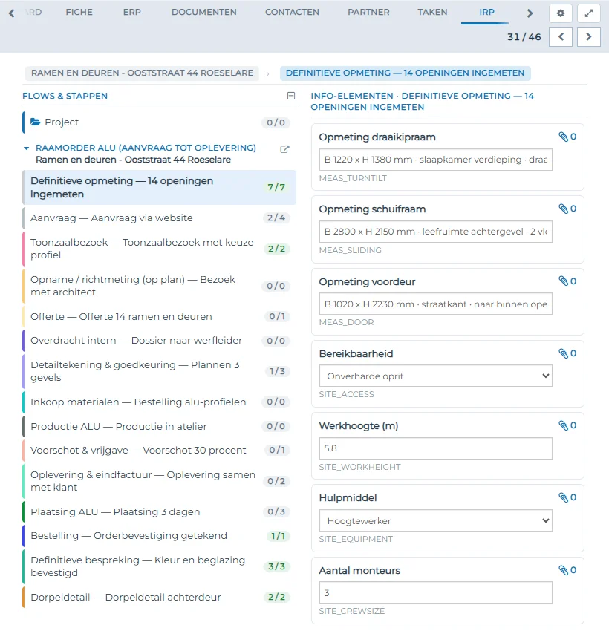Select step Definitieve bespreking — Kleur en beglazing

tap(159, 566)
